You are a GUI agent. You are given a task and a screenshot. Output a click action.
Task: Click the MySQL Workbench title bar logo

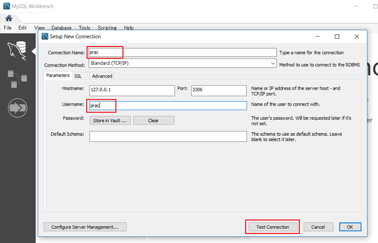click(x=7, y=6)
